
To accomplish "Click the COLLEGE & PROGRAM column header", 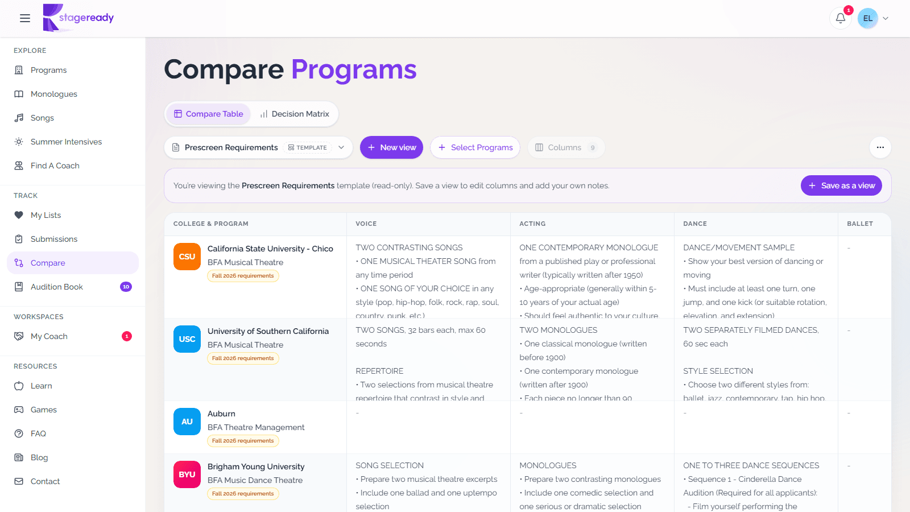I will pyautogui.click(x=211, y=224).
